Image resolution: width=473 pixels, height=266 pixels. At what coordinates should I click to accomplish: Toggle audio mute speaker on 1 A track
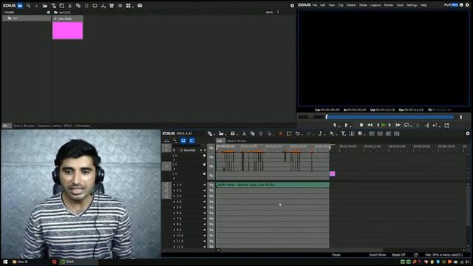(204, 185)
